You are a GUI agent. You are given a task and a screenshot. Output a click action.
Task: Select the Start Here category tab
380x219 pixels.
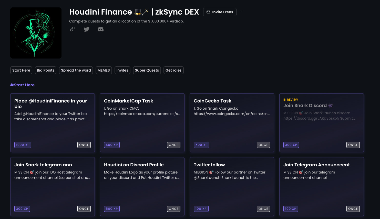(x=21, y=70)
